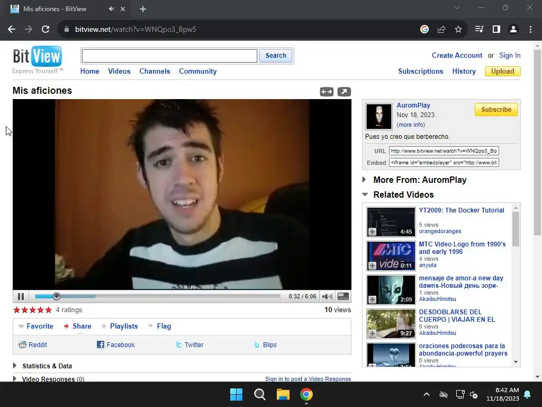Viewport: 542px width, 407px height.
Task: Click Create Account link
Action: click(x=457, y=55)
